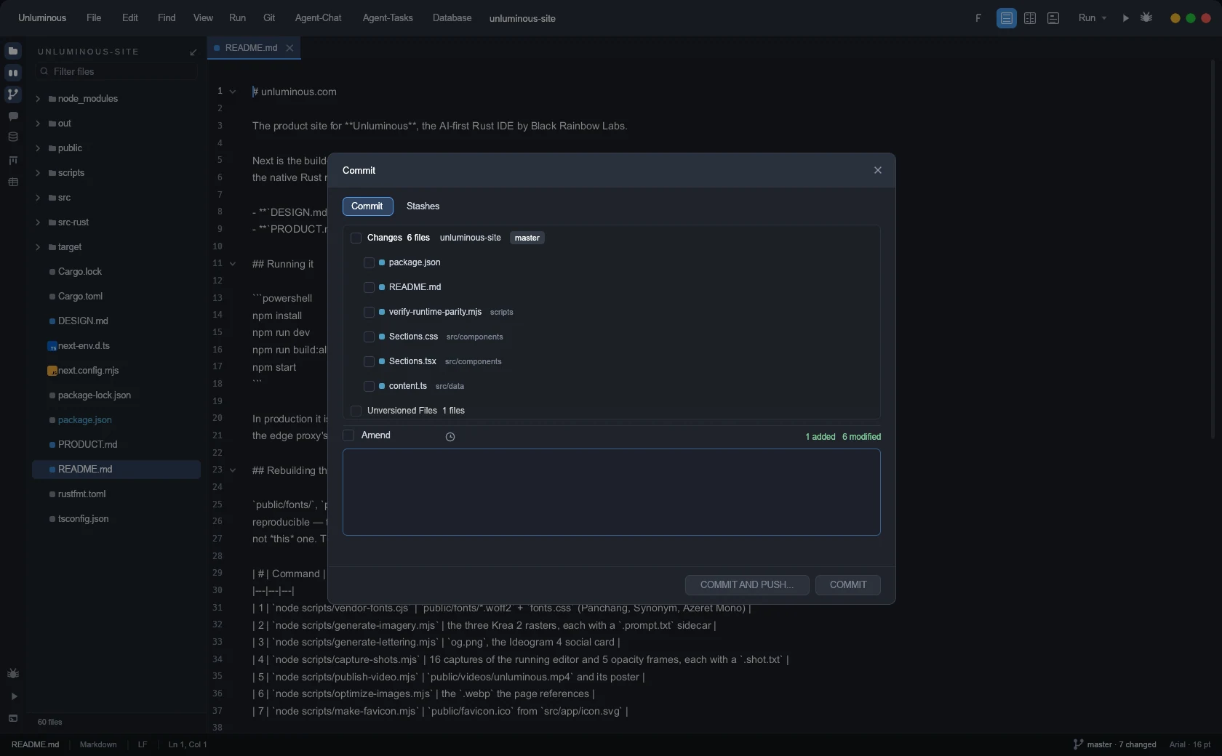
Task: Switch to the Stashes tab
Action: 423,206
